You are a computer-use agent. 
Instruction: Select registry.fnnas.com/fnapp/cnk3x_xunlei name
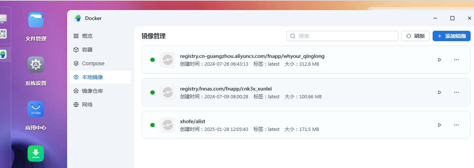pos(226,89)
